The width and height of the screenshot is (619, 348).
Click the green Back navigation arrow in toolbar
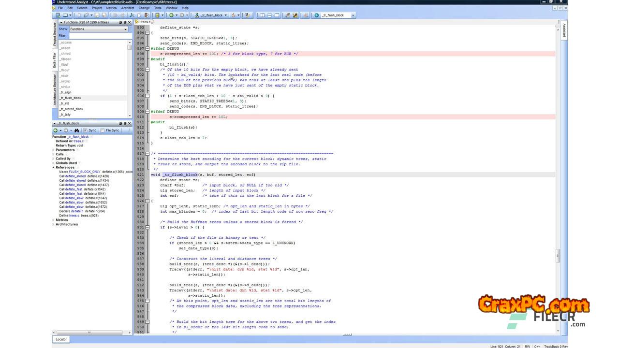(x=171, y=15)
